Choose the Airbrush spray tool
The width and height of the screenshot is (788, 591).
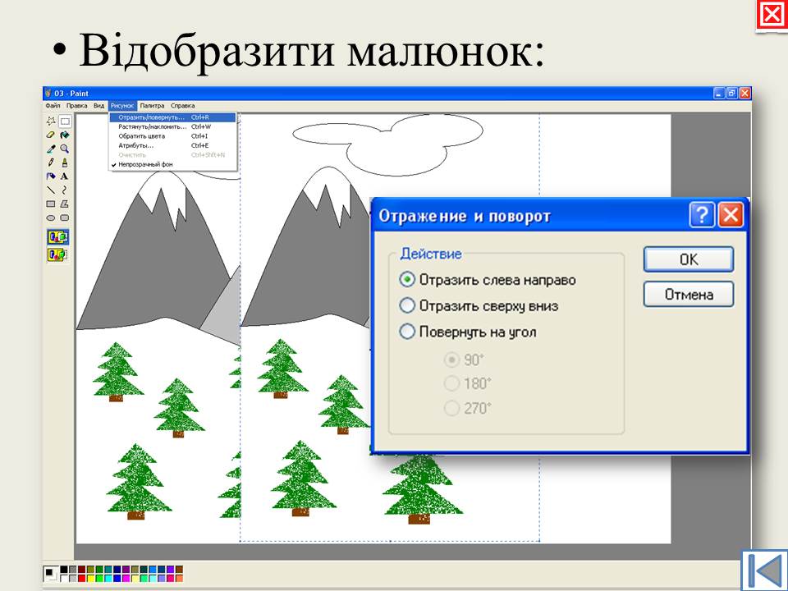click(65, 163)
